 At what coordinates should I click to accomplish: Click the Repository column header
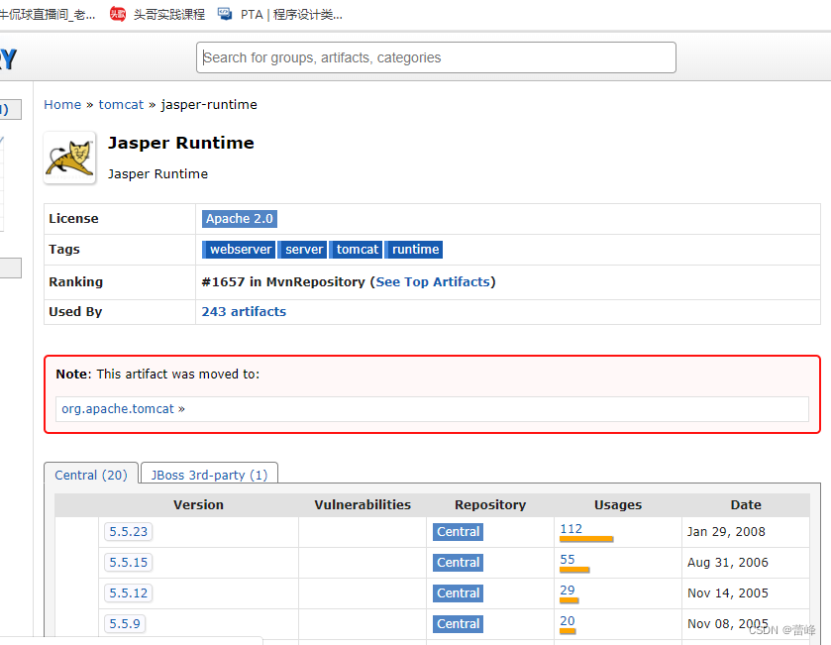pyautogui.click(x=490, y=504)
